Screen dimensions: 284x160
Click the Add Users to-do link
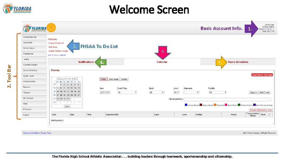click(x=53, y=47)
